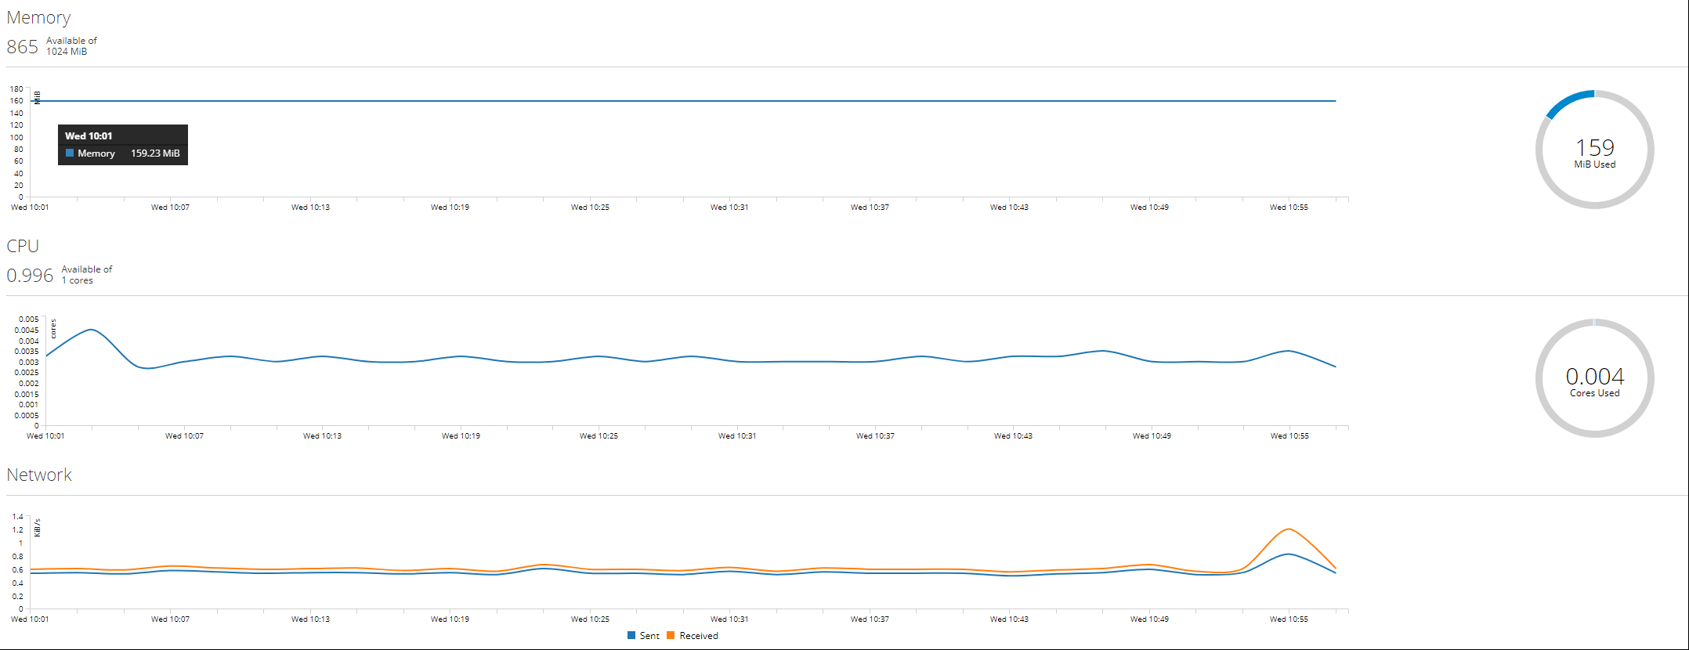This screenshot has width=1689, height=650.
Task: Click the Wed 10:01 tooltip header
Action: pos(89,136)
